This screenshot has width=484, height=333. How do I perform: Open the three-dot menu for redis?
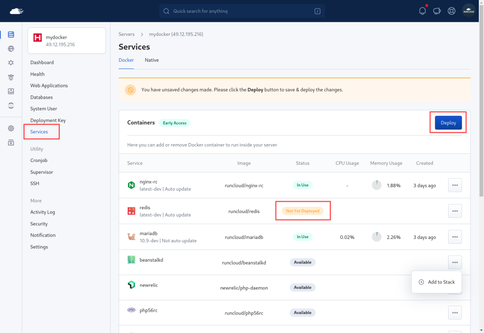point(455,211)
